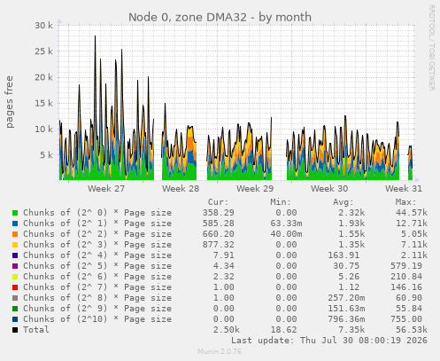440x361 pixels.
Task: Click the '5 k' axis label
Action: pos(46,155)
